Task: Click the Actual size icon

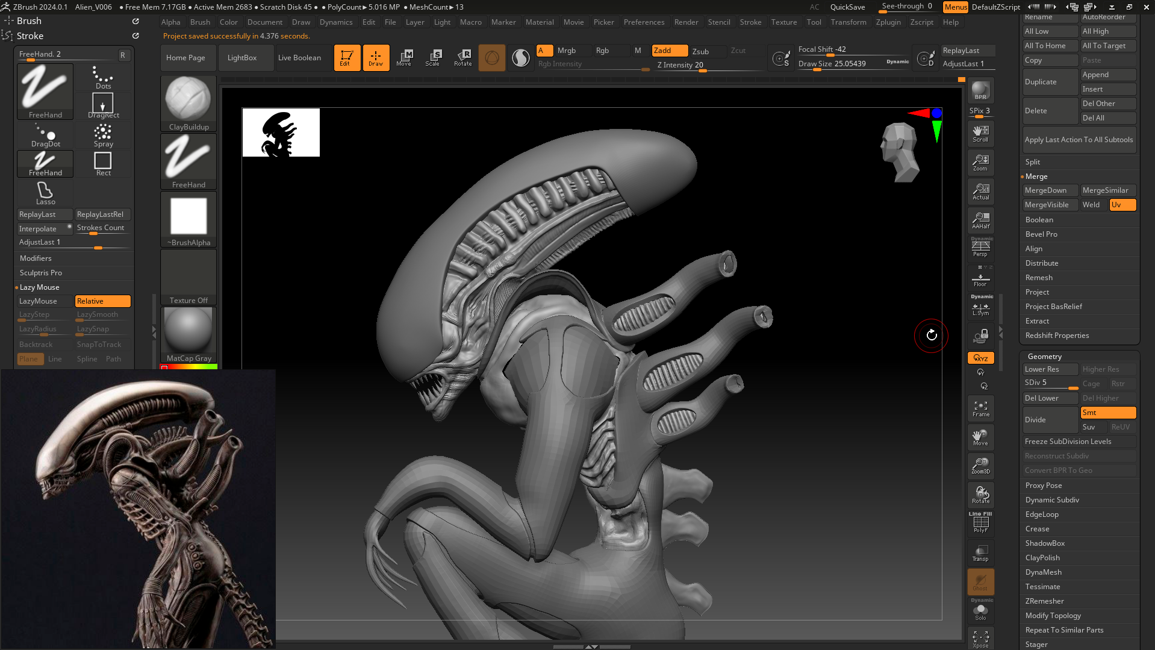Action: pos(980,192)
